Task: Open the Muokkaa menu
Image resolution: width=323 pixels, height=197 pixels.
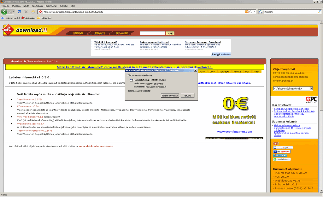Action: coord(16,6)
